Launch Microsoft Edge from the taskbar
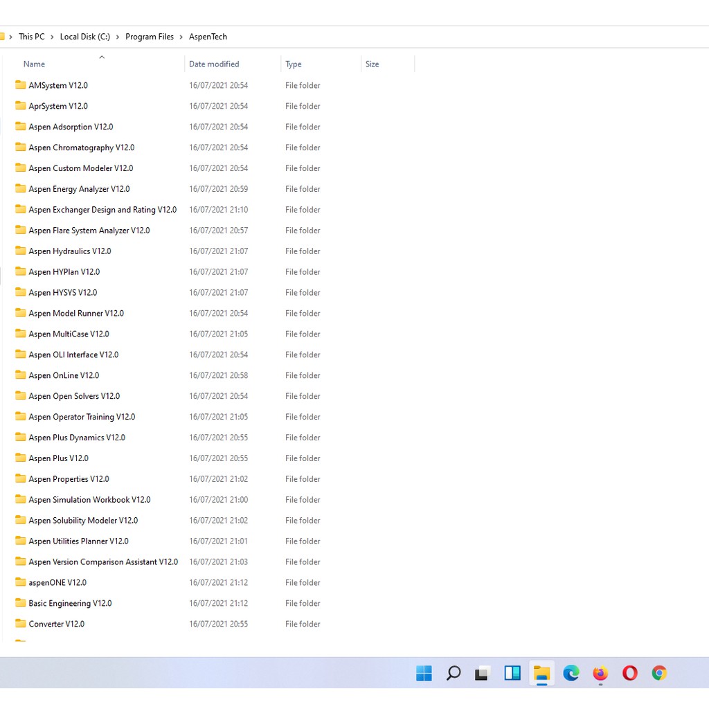This screenshot has width=709, height=709. coord(571,673)
